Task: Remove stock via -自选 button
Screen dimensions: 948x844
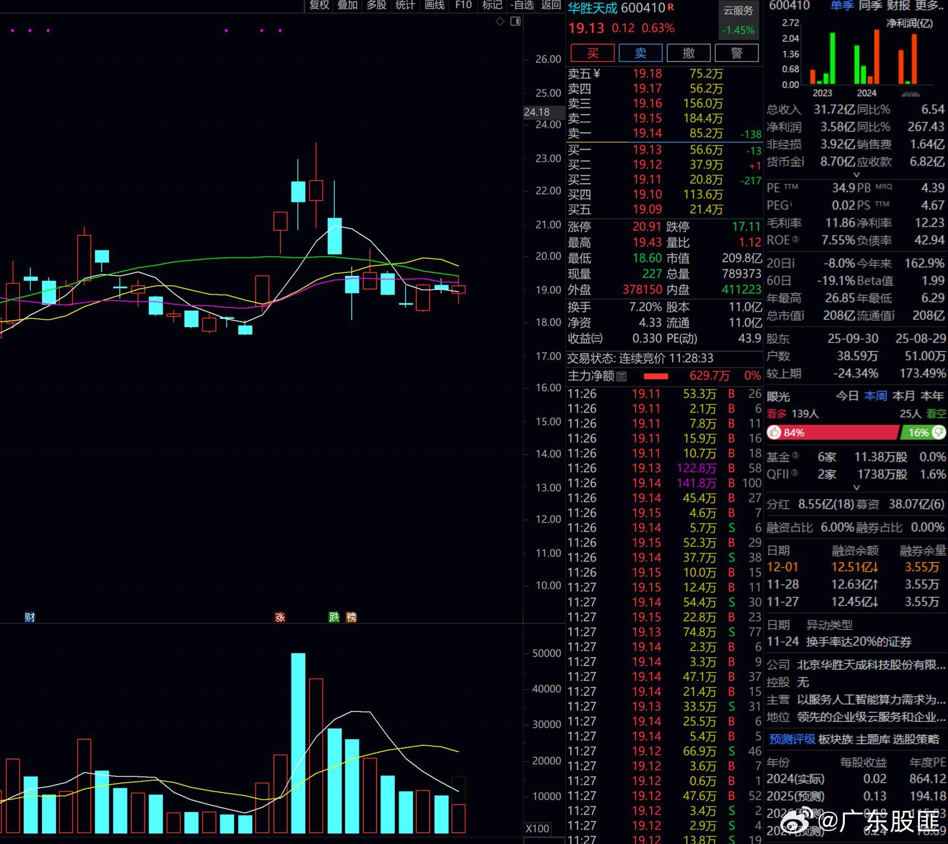Action: (522, 6)
